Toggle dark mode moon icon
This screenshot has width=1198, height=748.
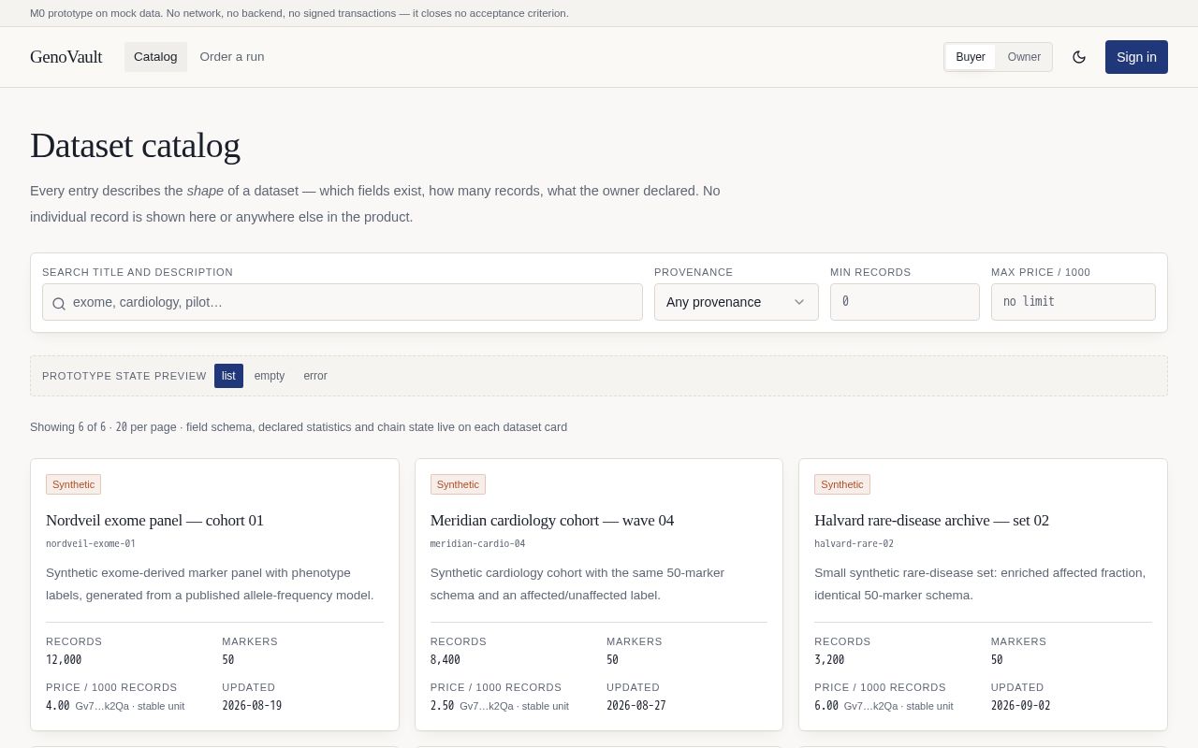point(1079,57)
